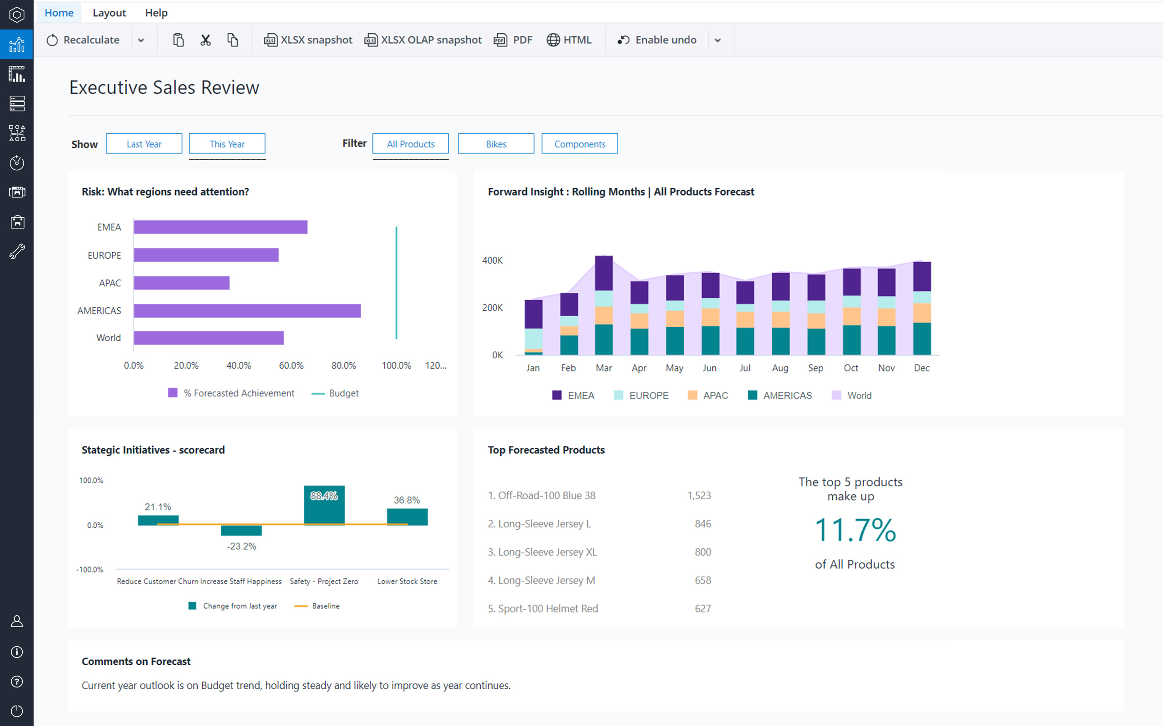The width and height of the screenshot is (1163, 726).
Task: Open the help question mark icon
Action: point(17,682)
